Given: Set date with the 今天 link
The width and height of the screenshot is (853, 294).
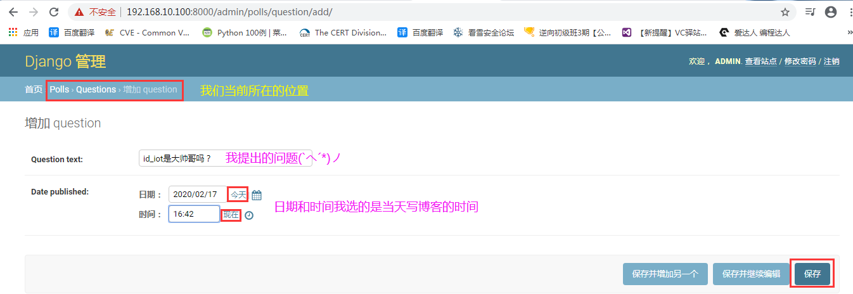Looking at the screenshot, I should (238, 195).
